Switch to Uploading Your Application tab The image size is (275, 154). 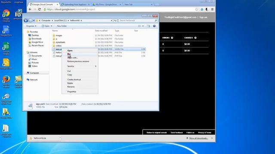[x=75, y=4]
